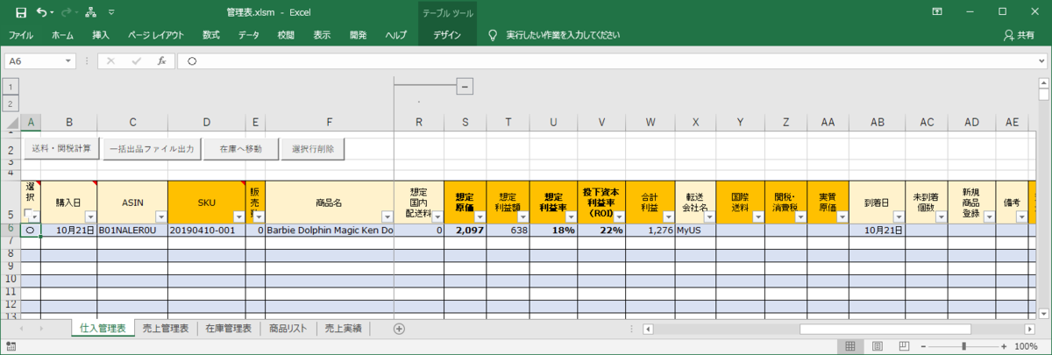This screenshot has height=355, width=1052.
Task: Show outline level 2
Action: point(11,103)
